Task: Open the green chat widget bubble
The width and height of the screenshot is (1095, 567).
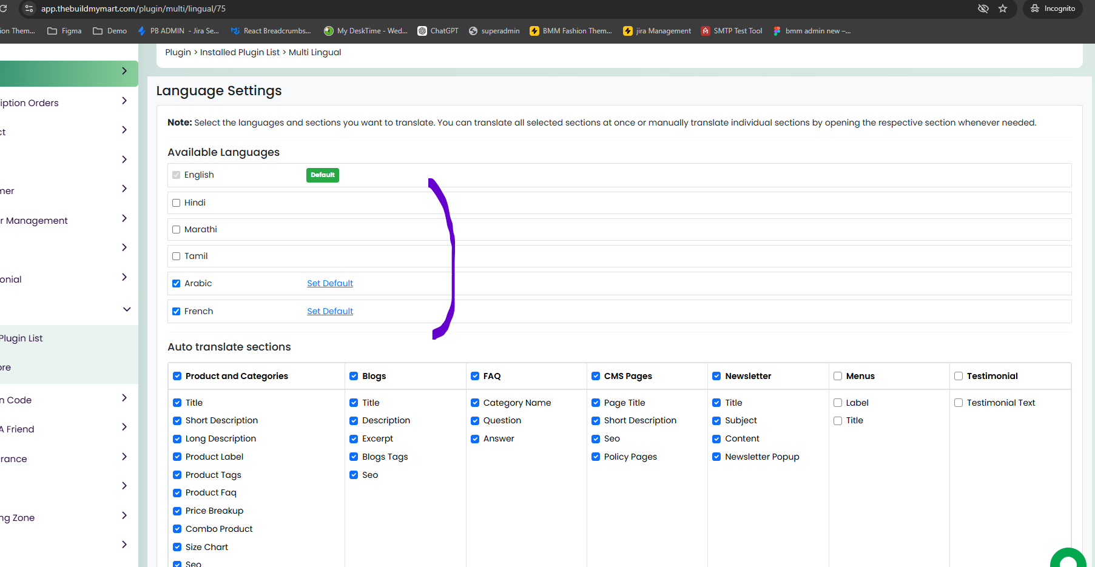Action: coord(1068,559)
